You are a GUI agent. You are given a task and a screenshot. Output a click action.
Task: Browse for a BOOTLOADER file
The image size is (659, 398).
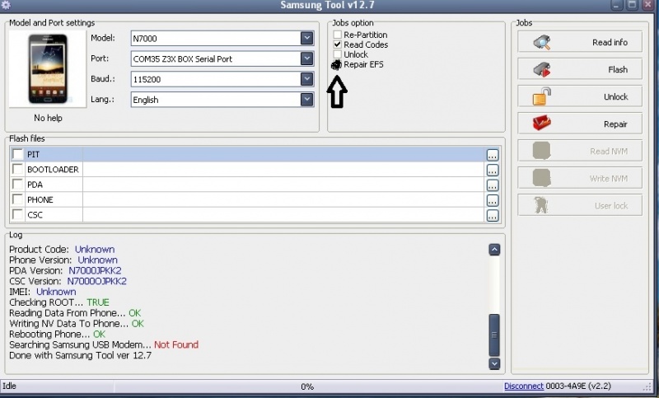coord(492,170)
